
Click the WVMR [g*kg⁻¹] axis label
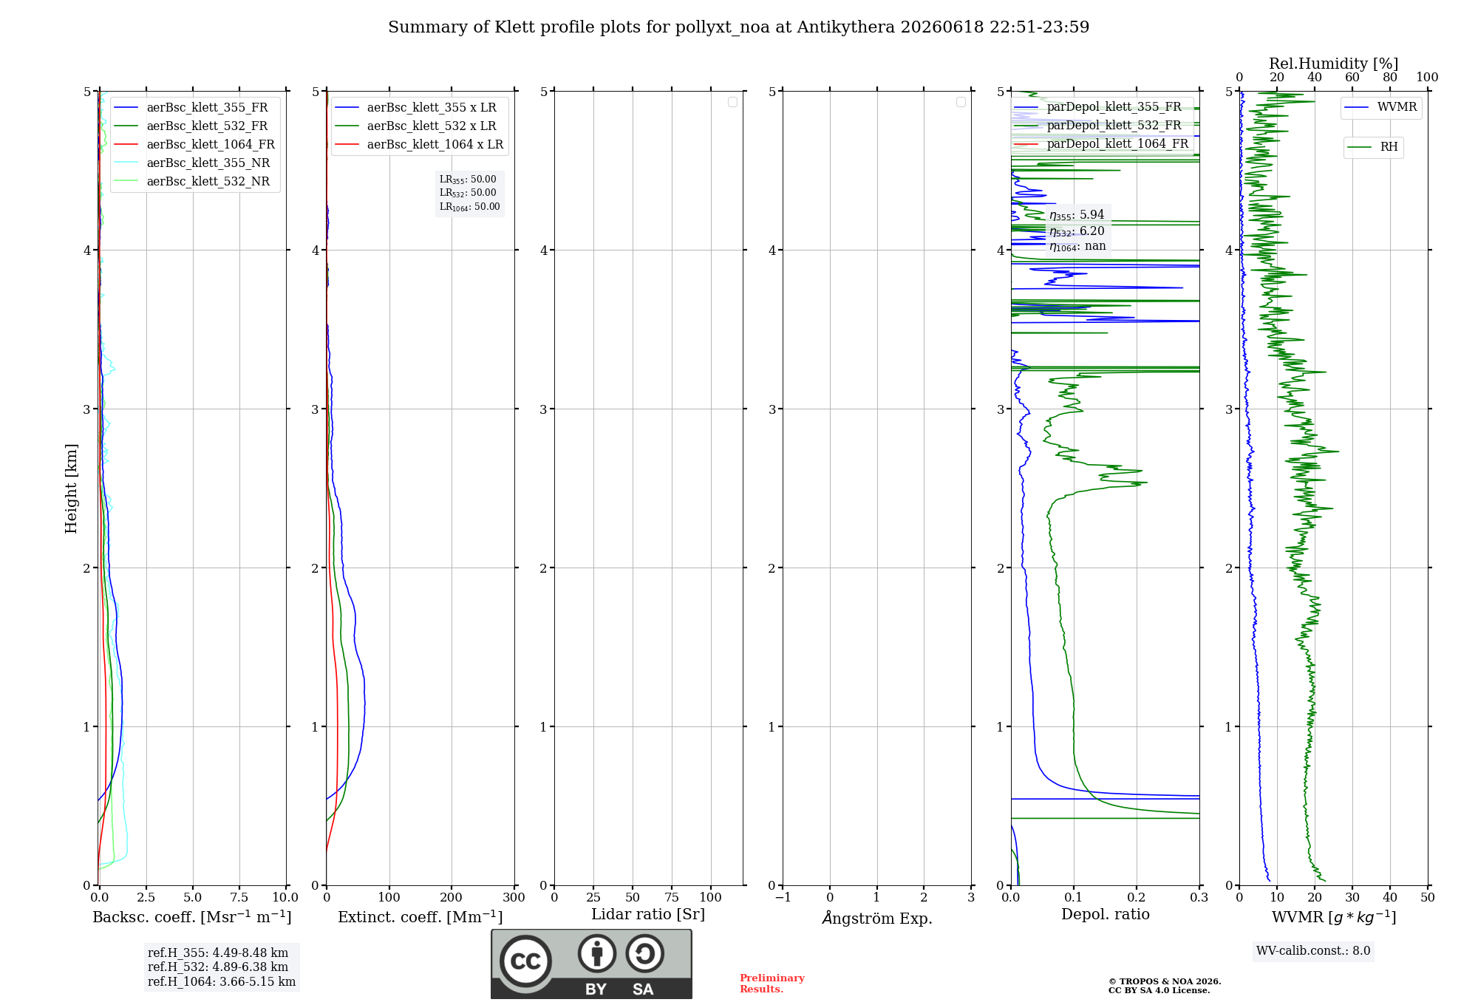(x=1334, y=917)
